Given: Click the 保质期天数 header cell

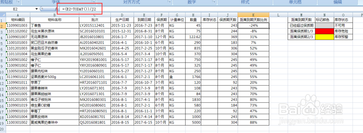Looking at the screenshot, I should pos(228,20).
